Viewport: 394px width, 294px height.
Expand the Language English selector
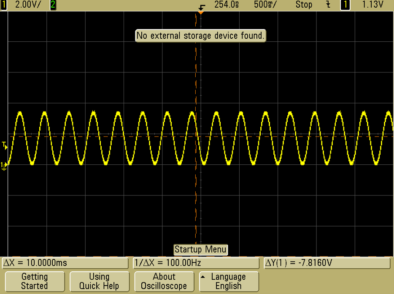pyautogui.click(x=228, y=281)
